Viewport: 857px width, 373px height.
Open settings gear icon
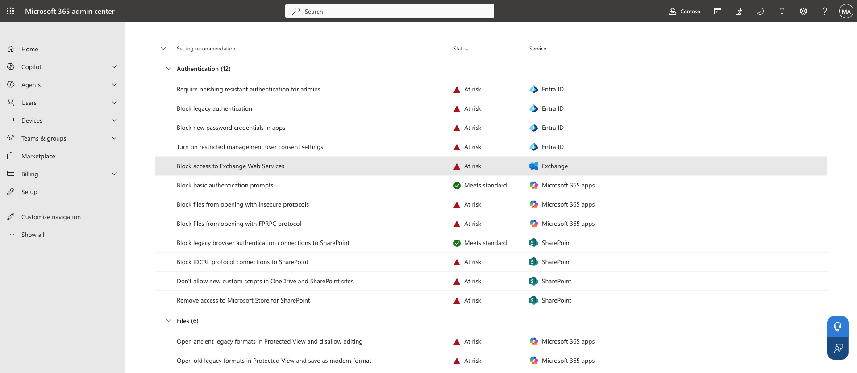pos(803,11)
